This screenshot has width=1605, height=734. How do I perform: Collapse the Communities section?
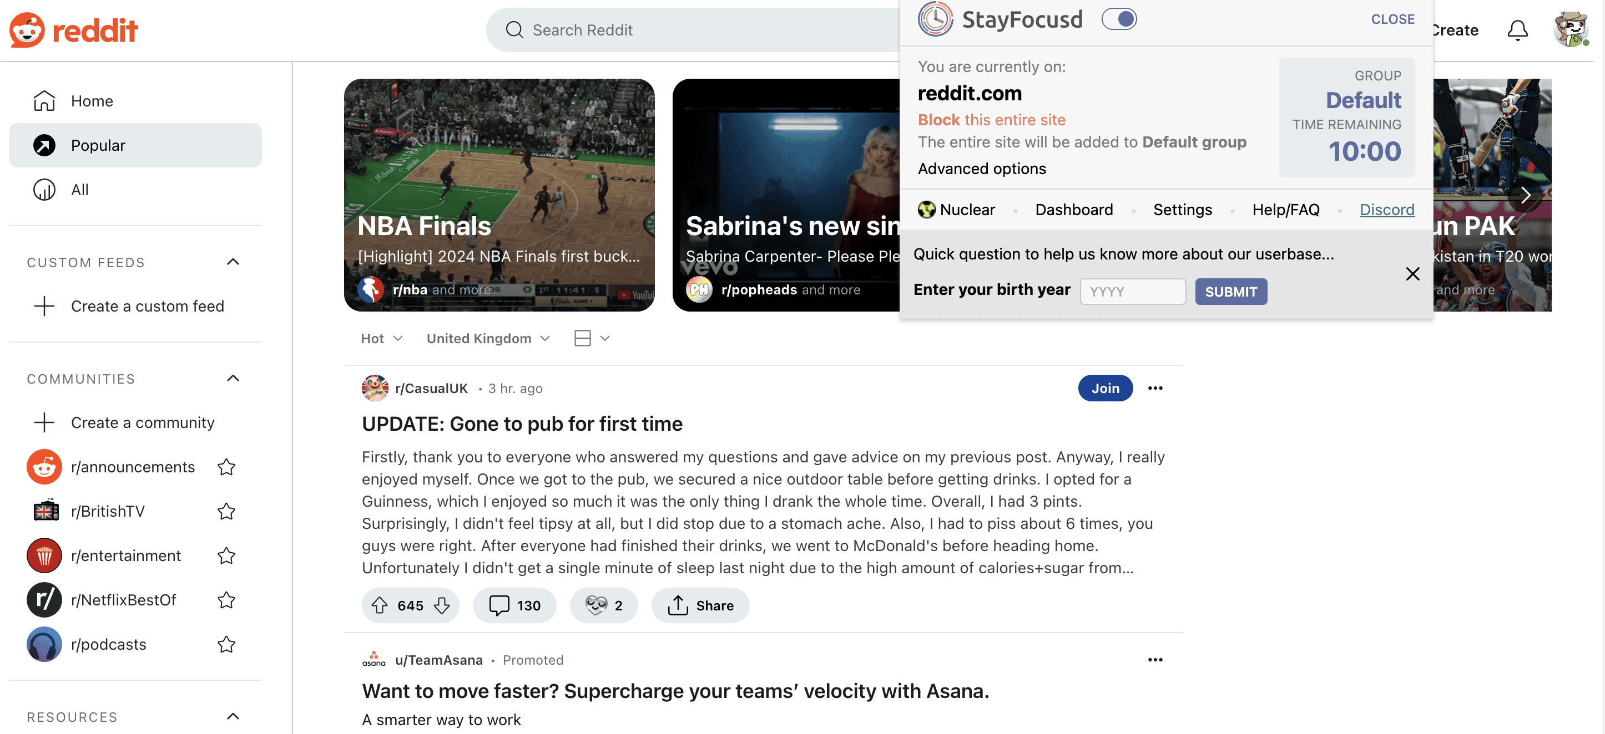click(233, 379)
